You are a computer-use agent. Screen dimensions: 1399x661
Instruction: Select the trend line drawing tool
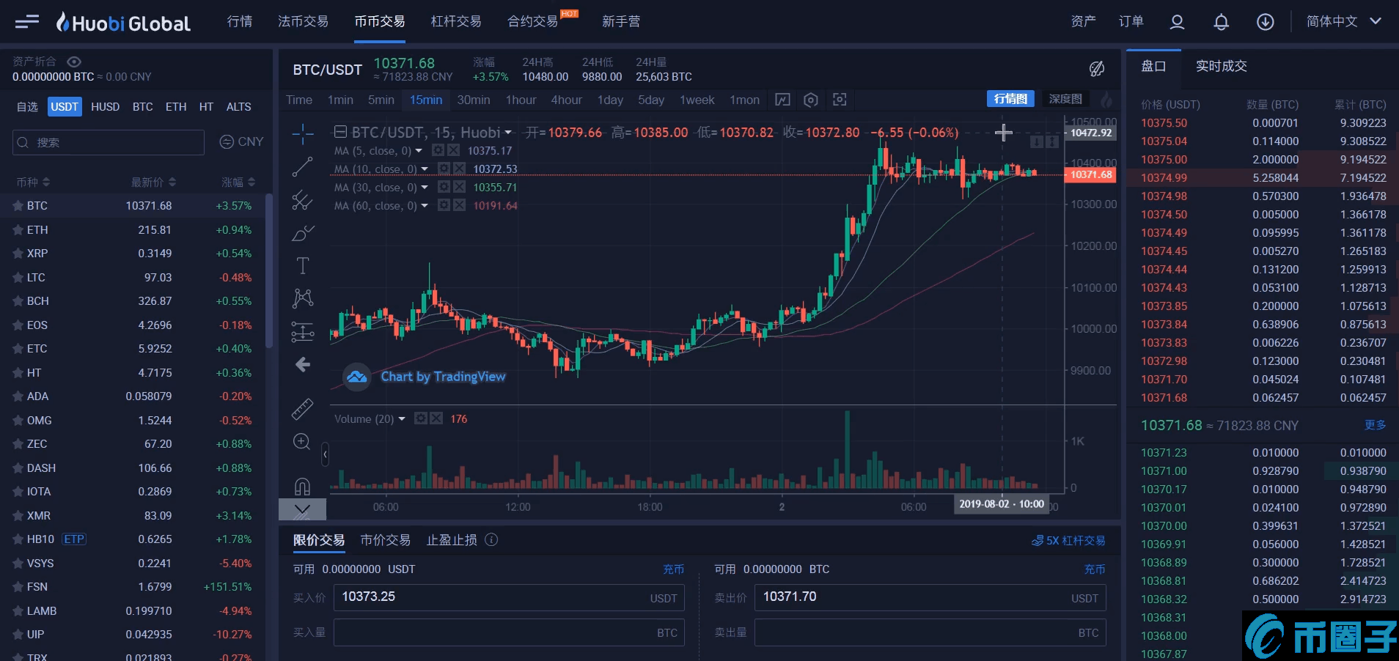tap(302, 167)
